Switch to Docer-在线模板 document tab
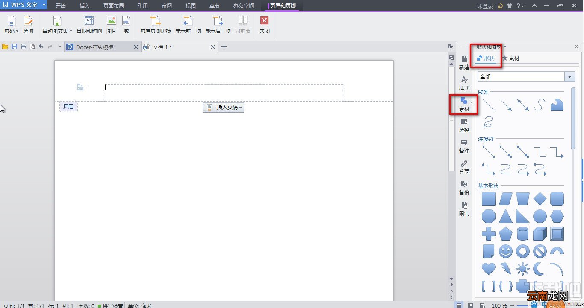Image resolution: width=584 pixels, height=308 pixels. coord(103,47)
